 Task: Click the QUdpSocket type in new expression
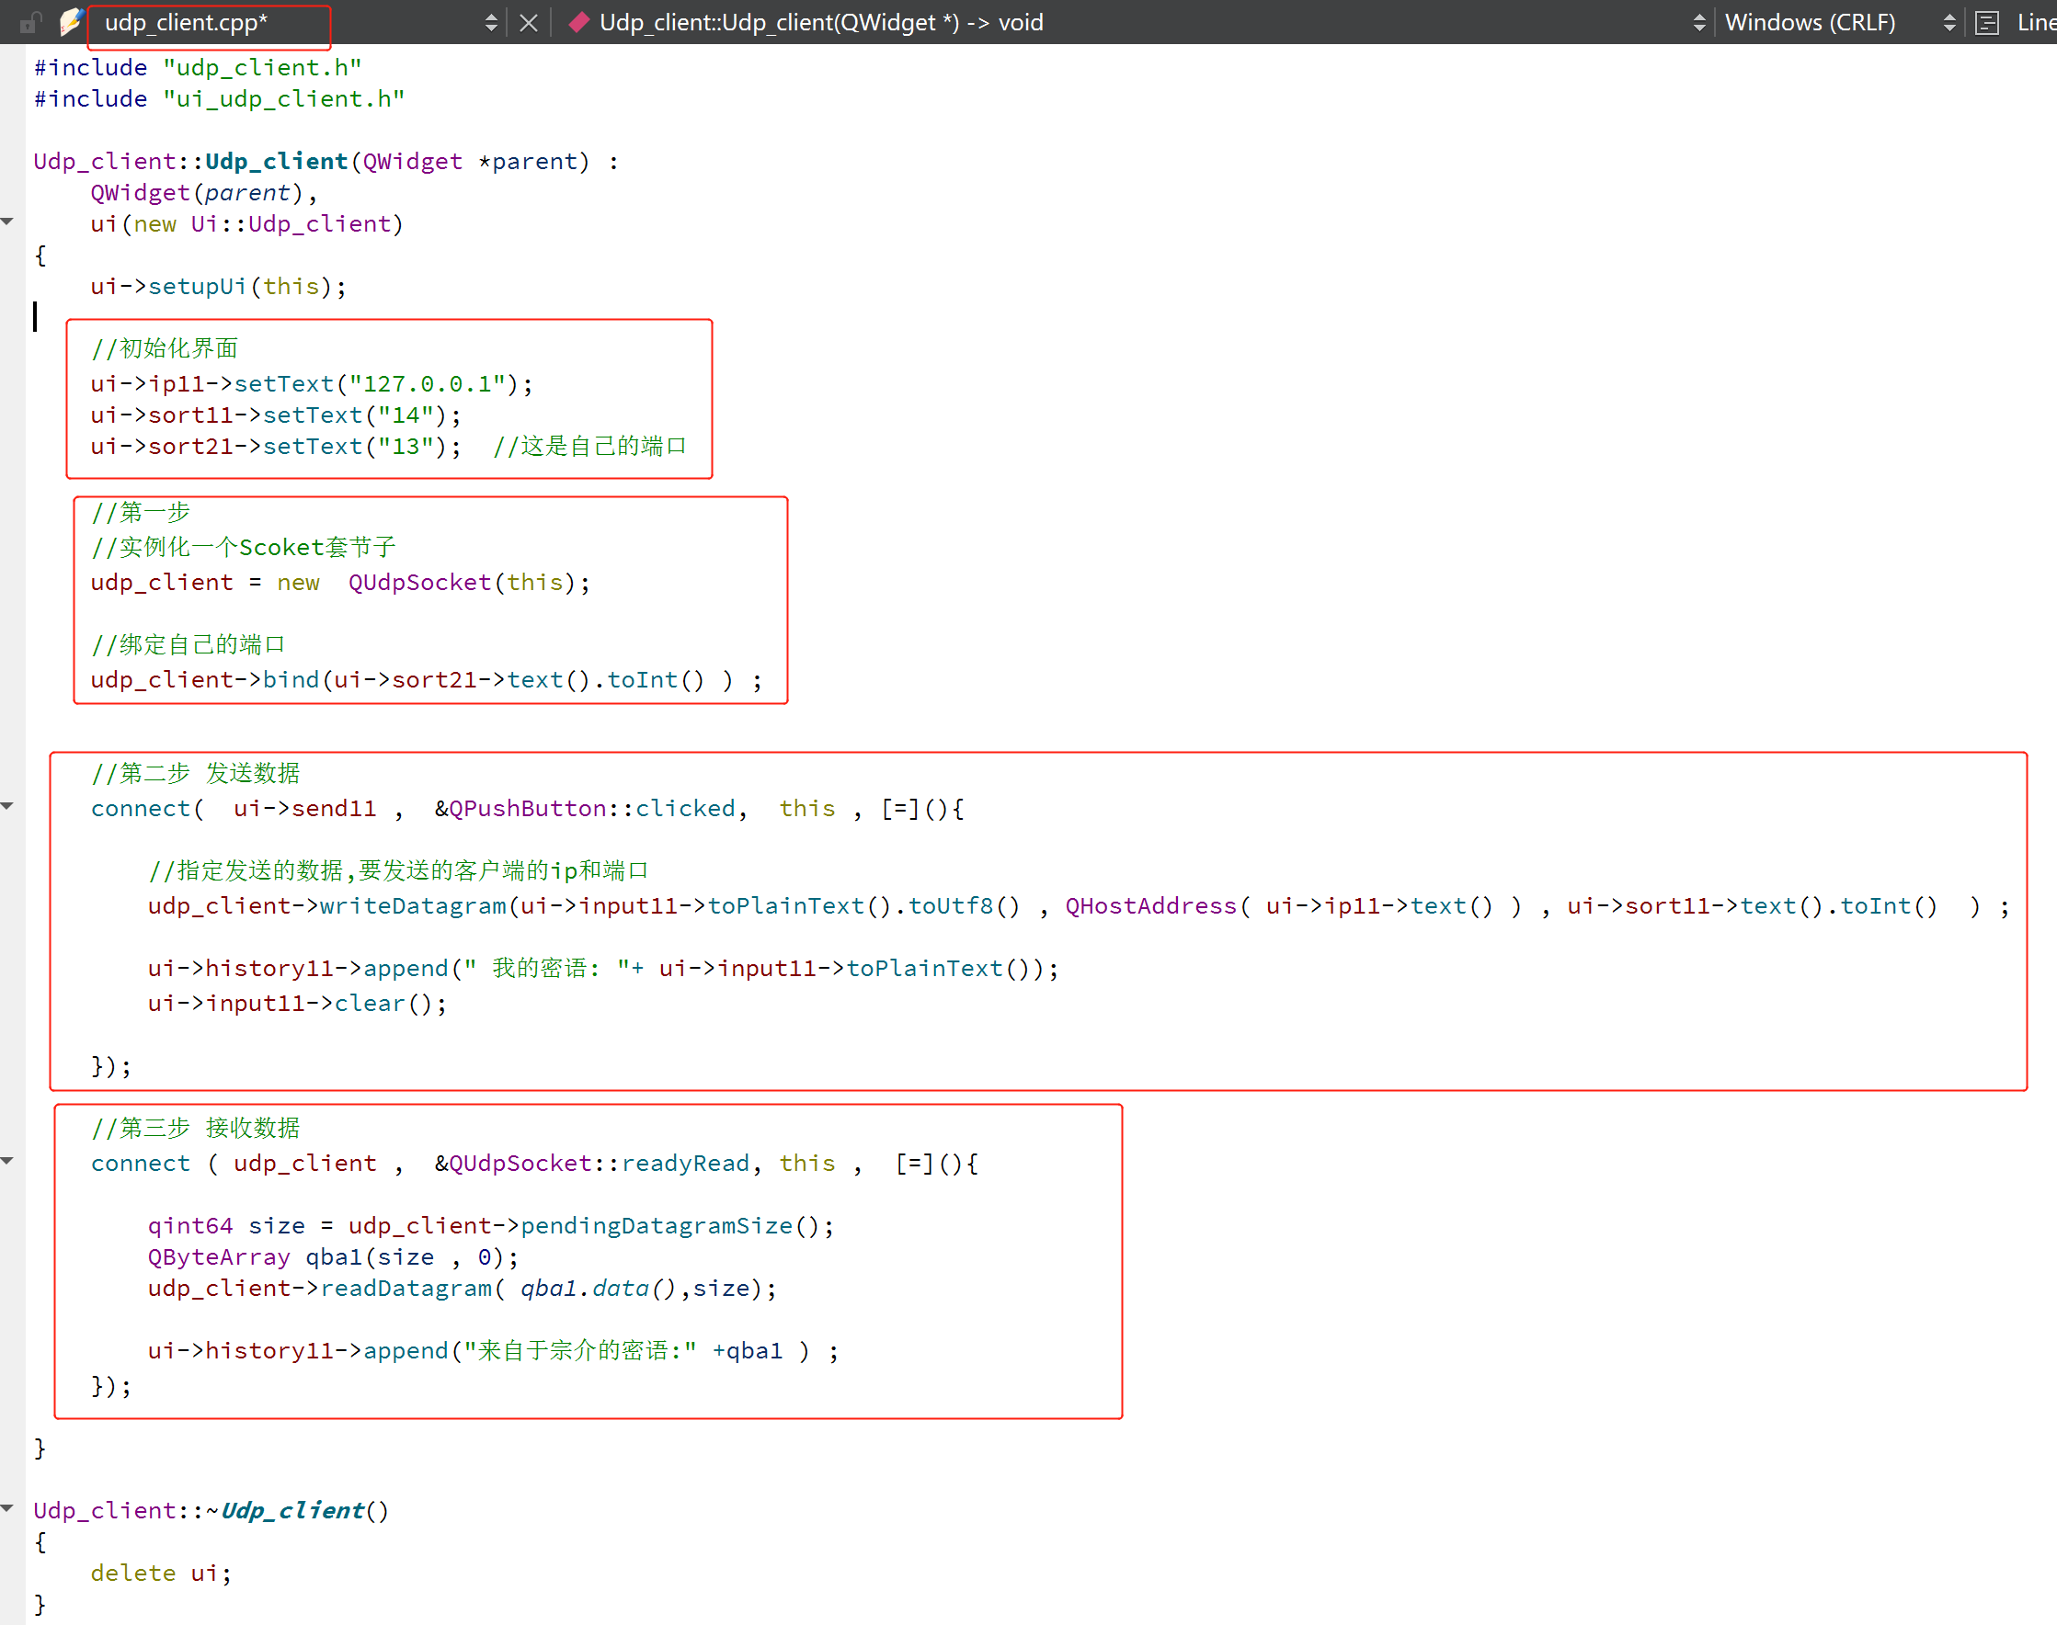click(x=418, y=582)
